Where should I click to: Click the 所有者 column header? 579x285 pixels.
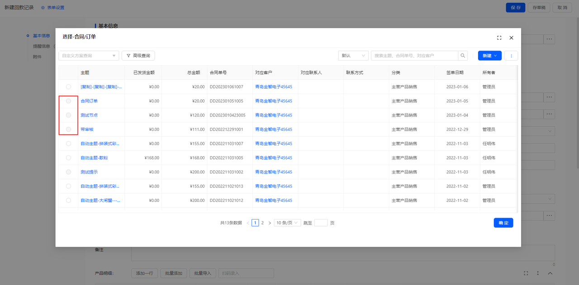[x=489, y=73]
